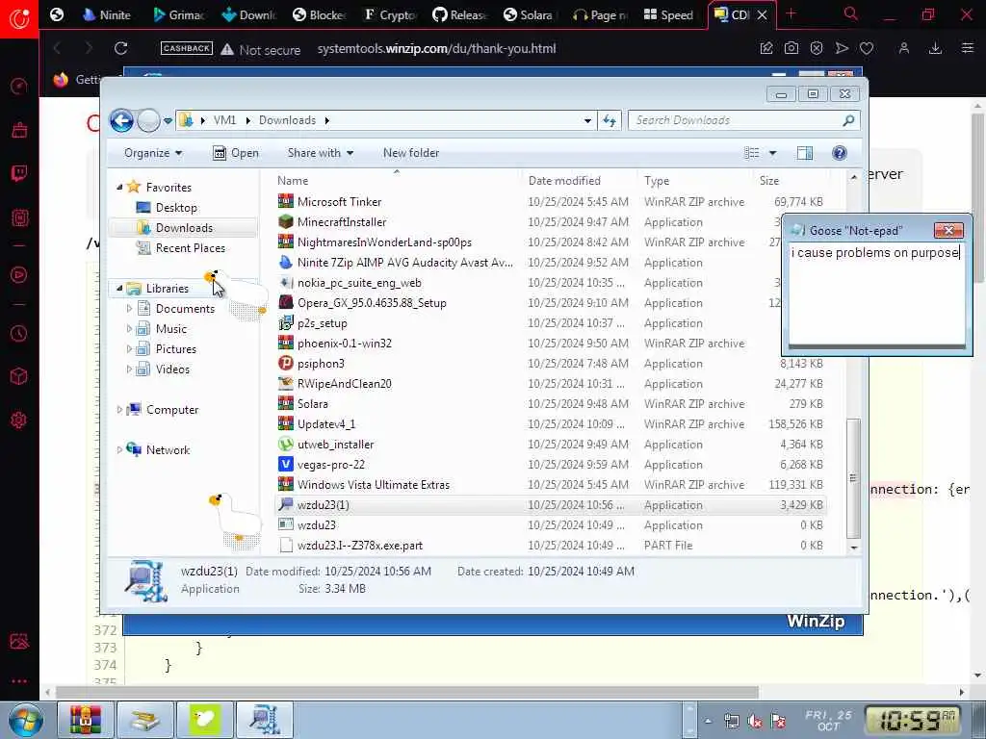The image size is (986, 739).
Task: Expand the Music library node
Action: [x=129, y=329]
